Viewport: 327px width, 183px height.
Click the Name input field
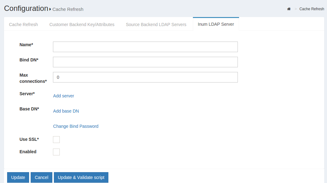tap(145, 47)
